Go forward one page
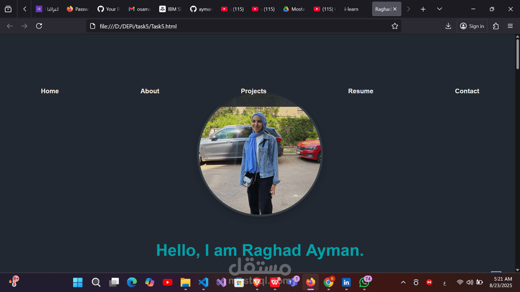Image resolution: width=520 pixels, height=292 pixels. pyautogui.click(x=24, y=26)
